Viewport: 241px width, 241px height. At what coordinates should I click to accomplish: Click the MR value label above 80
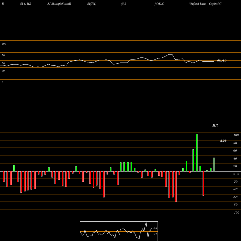coord(223,141)
